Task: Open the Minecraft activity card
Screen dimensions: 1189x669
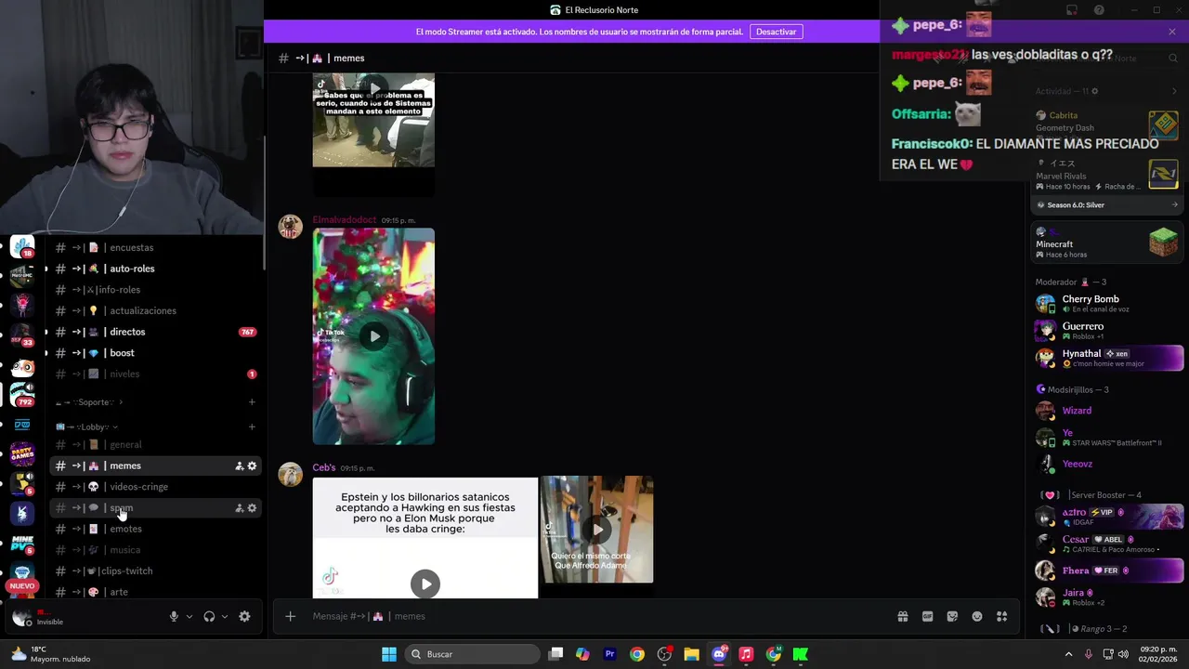Action: click(1107, 243)
